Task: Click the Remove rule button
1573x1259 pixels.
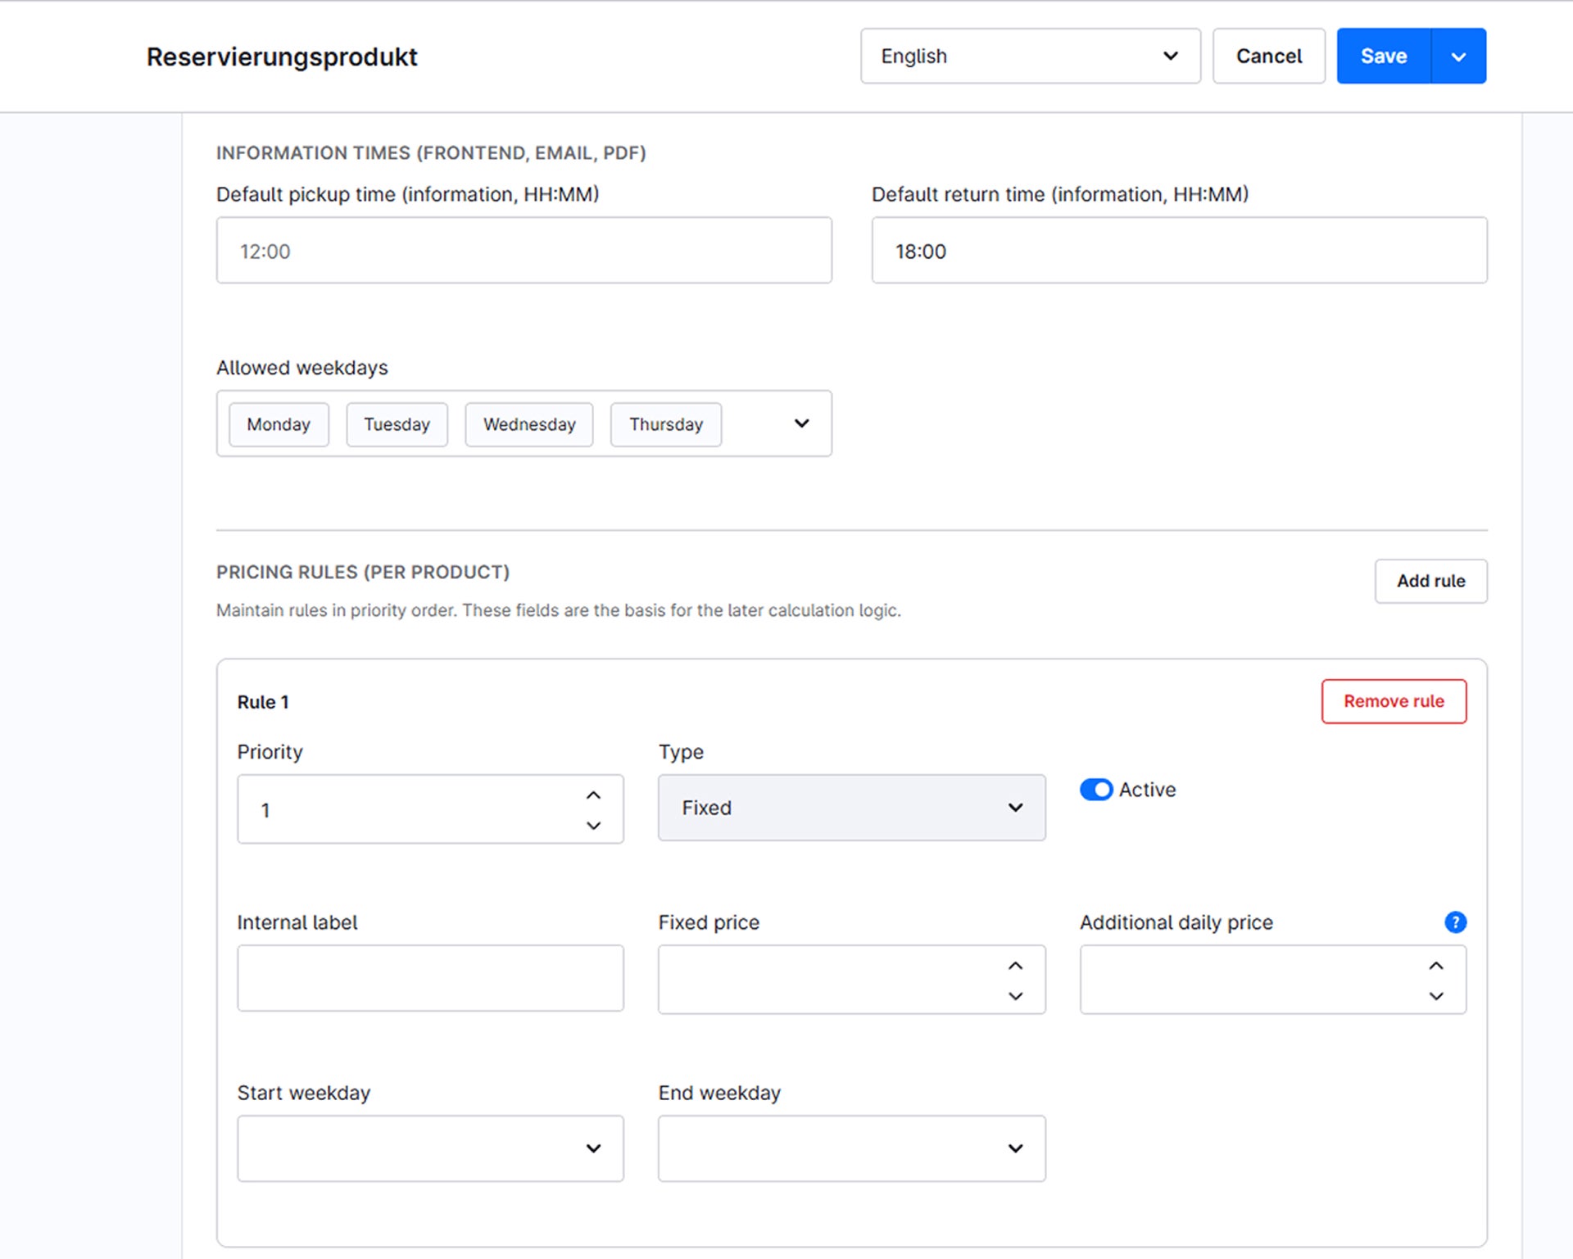Action: (1394, 701)
